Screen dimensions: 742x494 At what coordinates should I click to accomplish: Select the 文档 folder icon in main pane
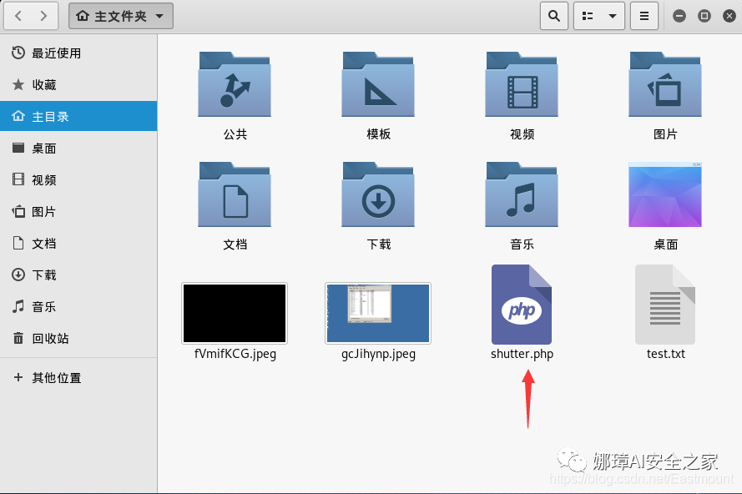[235, 194]
